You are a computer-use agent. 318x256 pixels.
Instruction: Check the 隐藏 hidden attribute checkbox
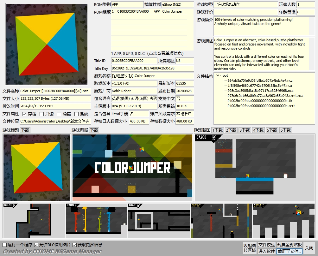click(x=59, y=114)
